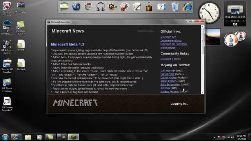Open Shop for HP Supplies shortcut

(7, 66)
